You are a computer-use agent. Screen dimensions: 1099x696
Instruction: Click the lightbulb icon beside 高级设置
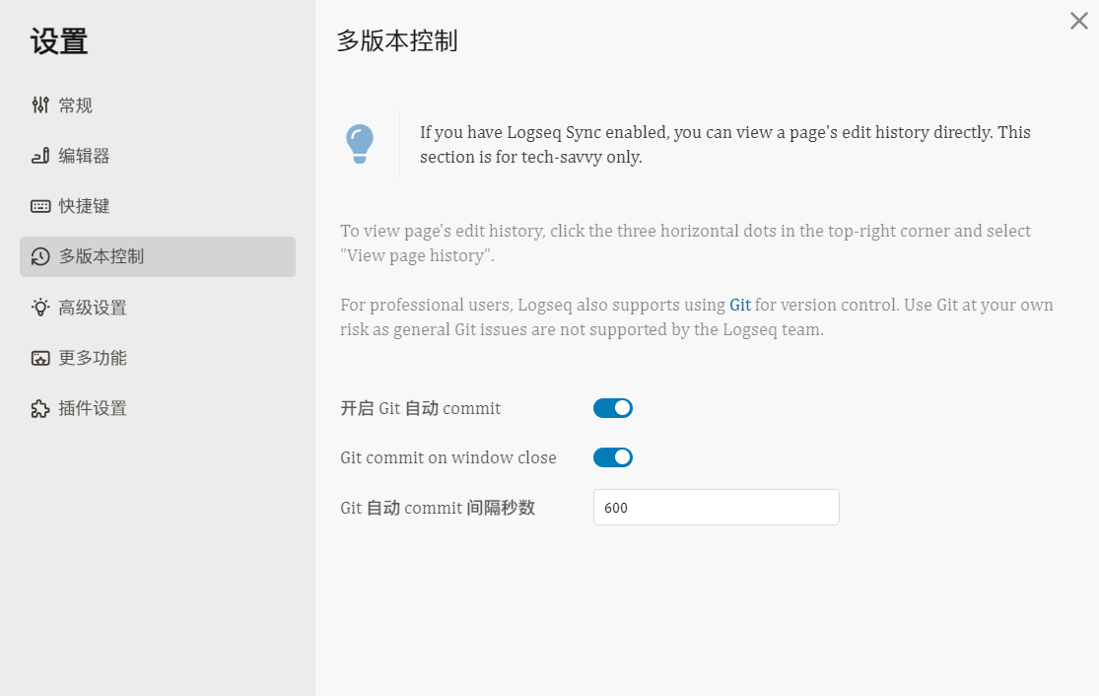point(38,307)
